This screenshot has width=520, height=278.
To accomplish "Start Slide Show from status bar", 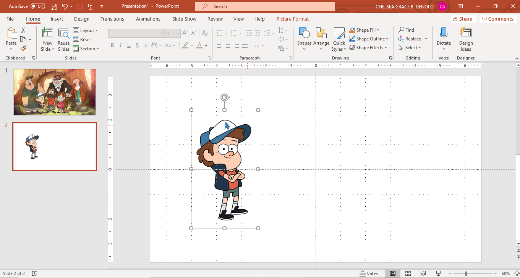I will point(438,273).
